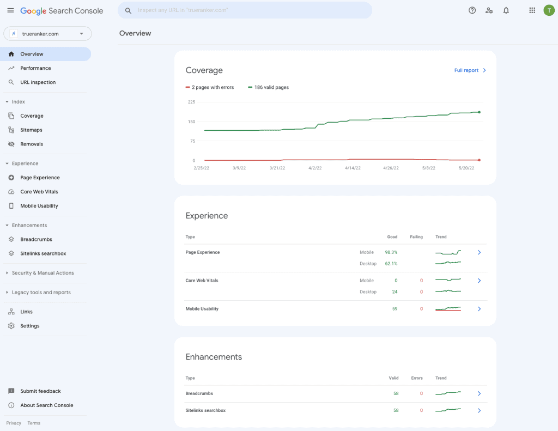Click the Page Experience plus-circle icon

11,178
